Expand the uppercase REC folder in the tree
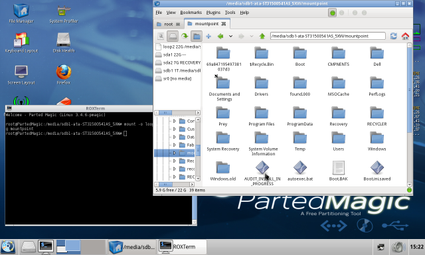 point(175,177)
